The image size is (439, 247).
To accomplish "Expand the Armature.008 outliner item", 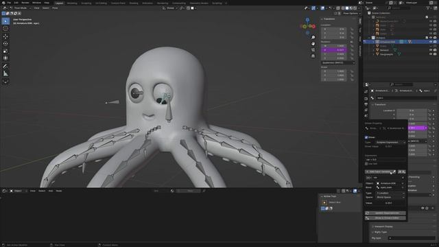I will coord(373,42).
